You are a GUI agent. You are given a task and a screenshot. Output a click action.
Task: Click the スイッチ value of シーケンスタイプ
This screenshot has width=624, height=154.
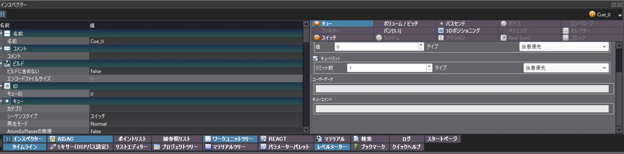pos(98,116)
